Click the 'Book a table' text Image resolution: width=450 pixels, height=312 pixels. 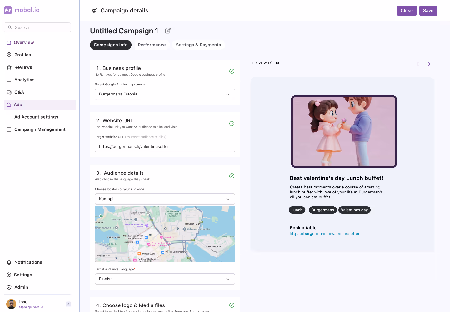coord(303,228)
